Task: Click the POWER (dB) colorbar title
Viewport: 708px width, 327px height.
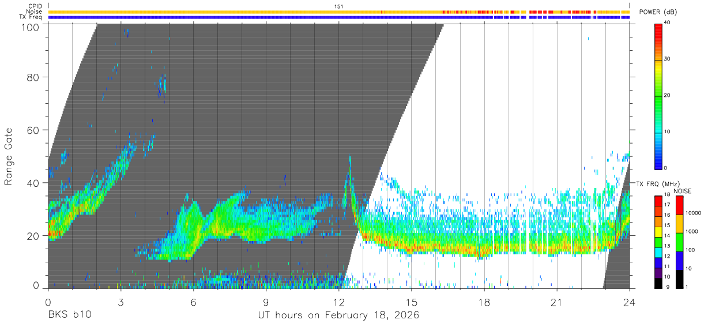Action: [658, 12]
